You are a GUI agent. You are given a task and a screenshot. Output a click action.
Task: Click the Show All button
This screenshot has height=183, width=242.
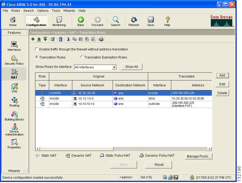pyautogui.click(x=132, y=67)
